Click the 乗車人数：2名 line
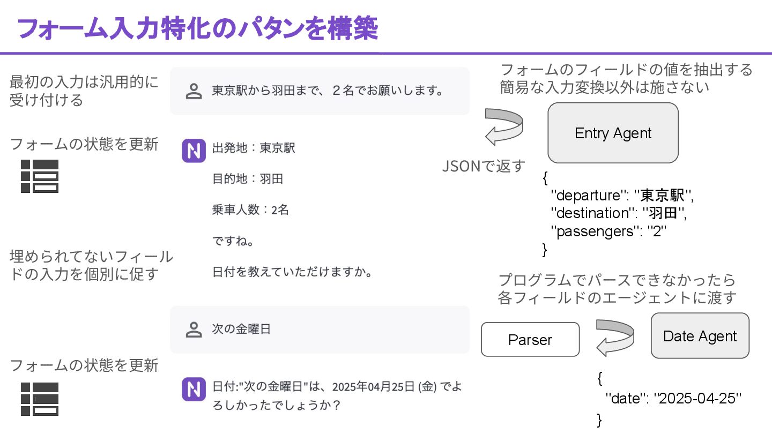 (x=250, y=210)
